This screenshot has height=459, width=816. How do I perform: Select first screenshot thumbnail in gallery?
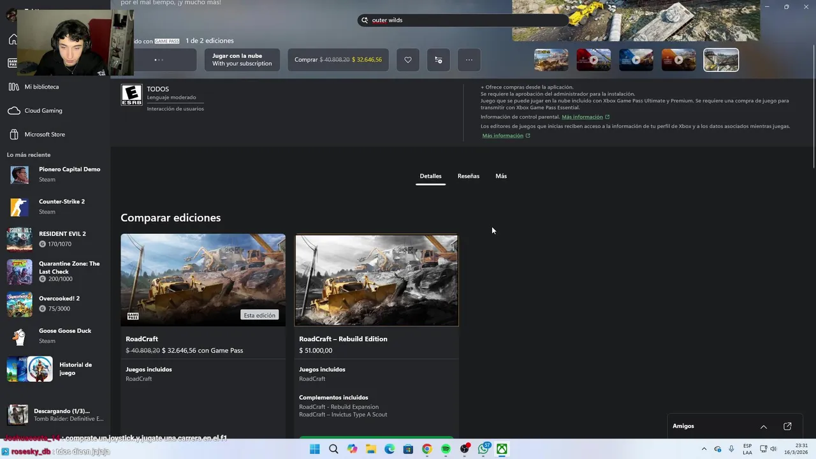(x=551, y=60)
